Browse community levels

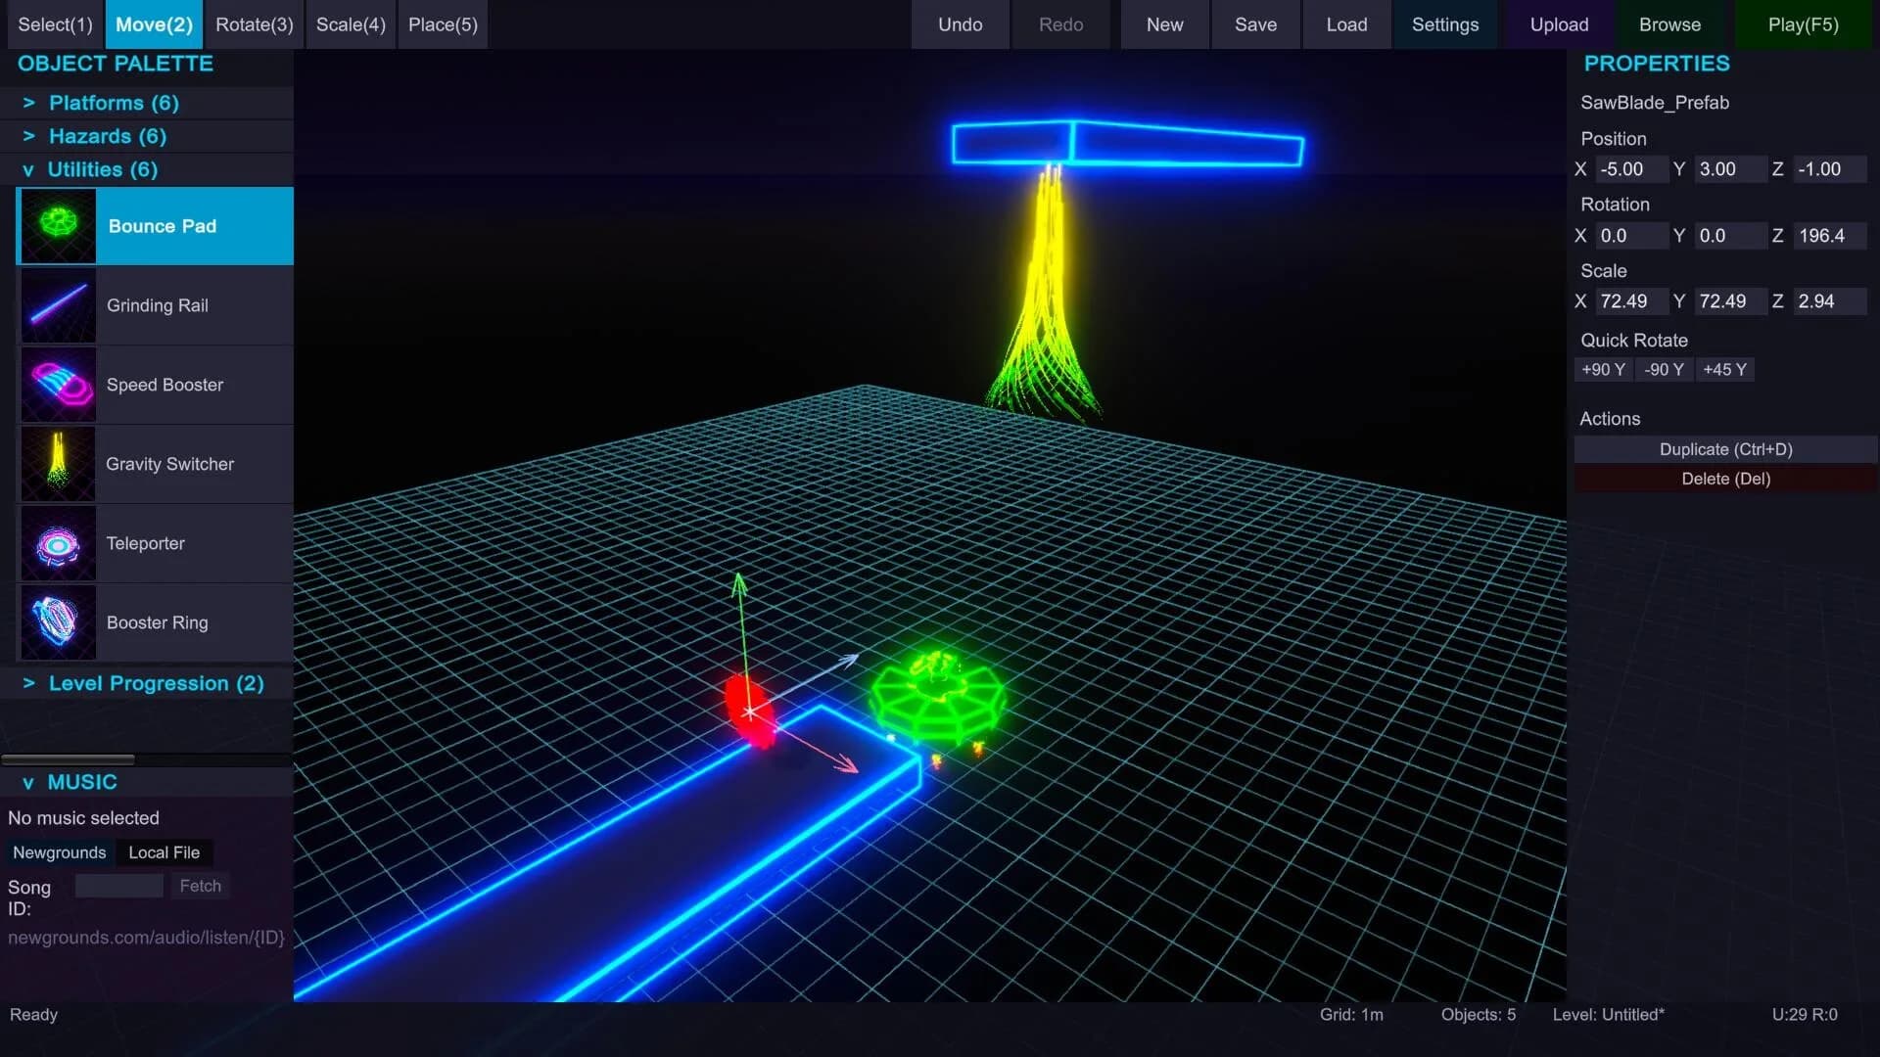tap(1670, 24)
